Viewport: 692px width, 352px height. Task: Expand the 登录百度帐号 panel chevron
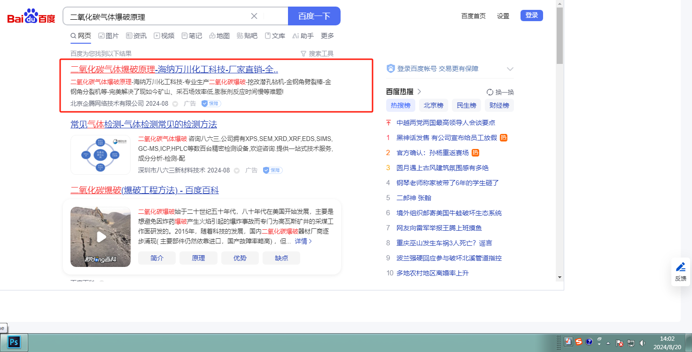(510, 69)
